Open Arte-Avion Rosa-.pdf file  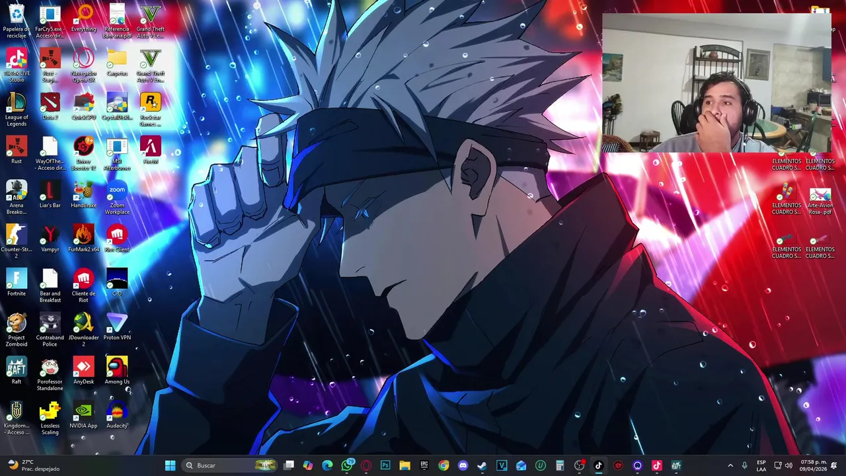(x=820, y=200)
